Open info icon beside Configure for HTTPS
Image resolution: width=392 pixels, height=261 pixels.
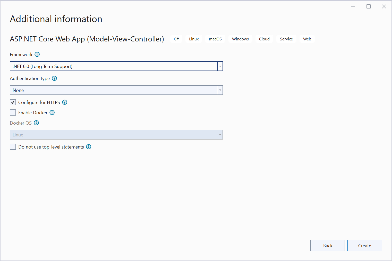pyautogui.click(x=65, y=102)
